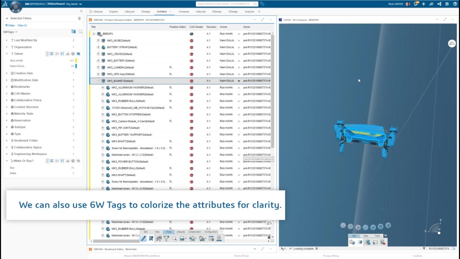Screen dimensions: 460x259
Task: Select list view icon in Owner row
Action: [52, 54]
